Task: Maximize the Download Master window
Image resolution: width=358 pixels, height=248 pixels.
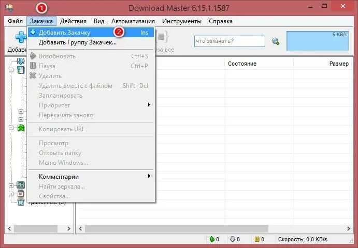Action: tap(324, 6)
